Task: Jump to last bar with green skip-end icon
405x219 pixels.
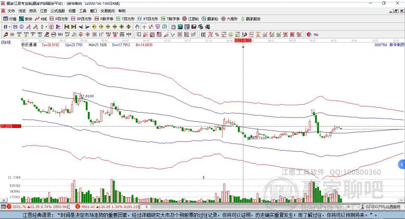Action: pyautogui.click(x=74, y=27)
